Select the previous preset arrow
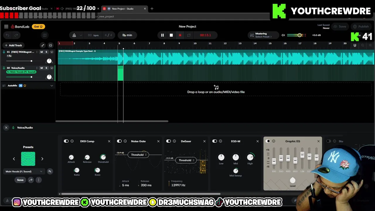Image resolution: width=375 pixels, height=211 pixels. tap(14, 159)
